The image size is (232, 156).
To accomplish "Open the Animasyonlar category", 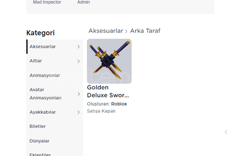I will [55, 75].
